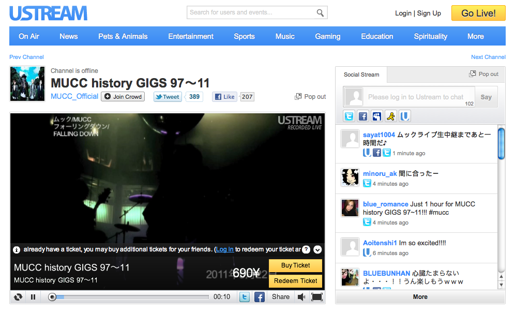Image resolution: width=515 pixels, height=313 pixels.
Task: Pop out the Social Stream panel
Action: pyautogui.click(x=484, y=74)
